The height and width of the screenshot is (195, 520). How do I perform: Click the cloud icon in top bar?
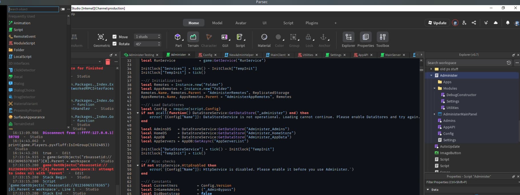[x=496, y=23]
